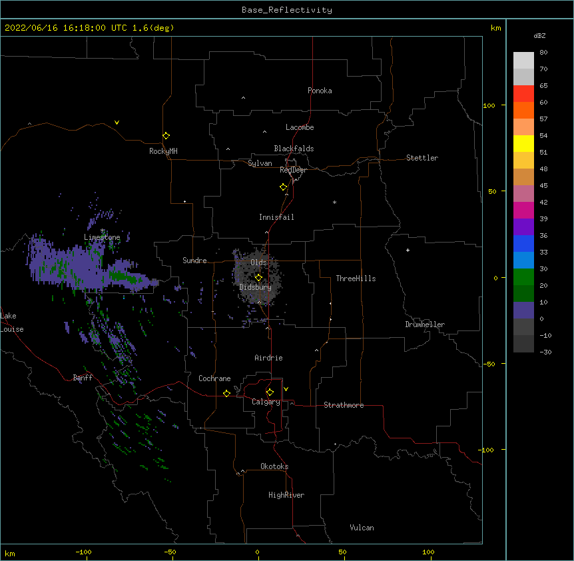Screen dimensions: 574x561
Task: Click the Didsbury town label
Action: [x=255, y=287]
